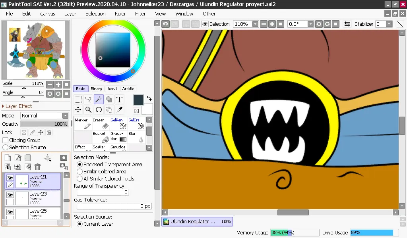This screenshot has height=238, width=407.
Task: Open the layer Mode dropdown
Action: pyautogui.click(x=66, y=115)
